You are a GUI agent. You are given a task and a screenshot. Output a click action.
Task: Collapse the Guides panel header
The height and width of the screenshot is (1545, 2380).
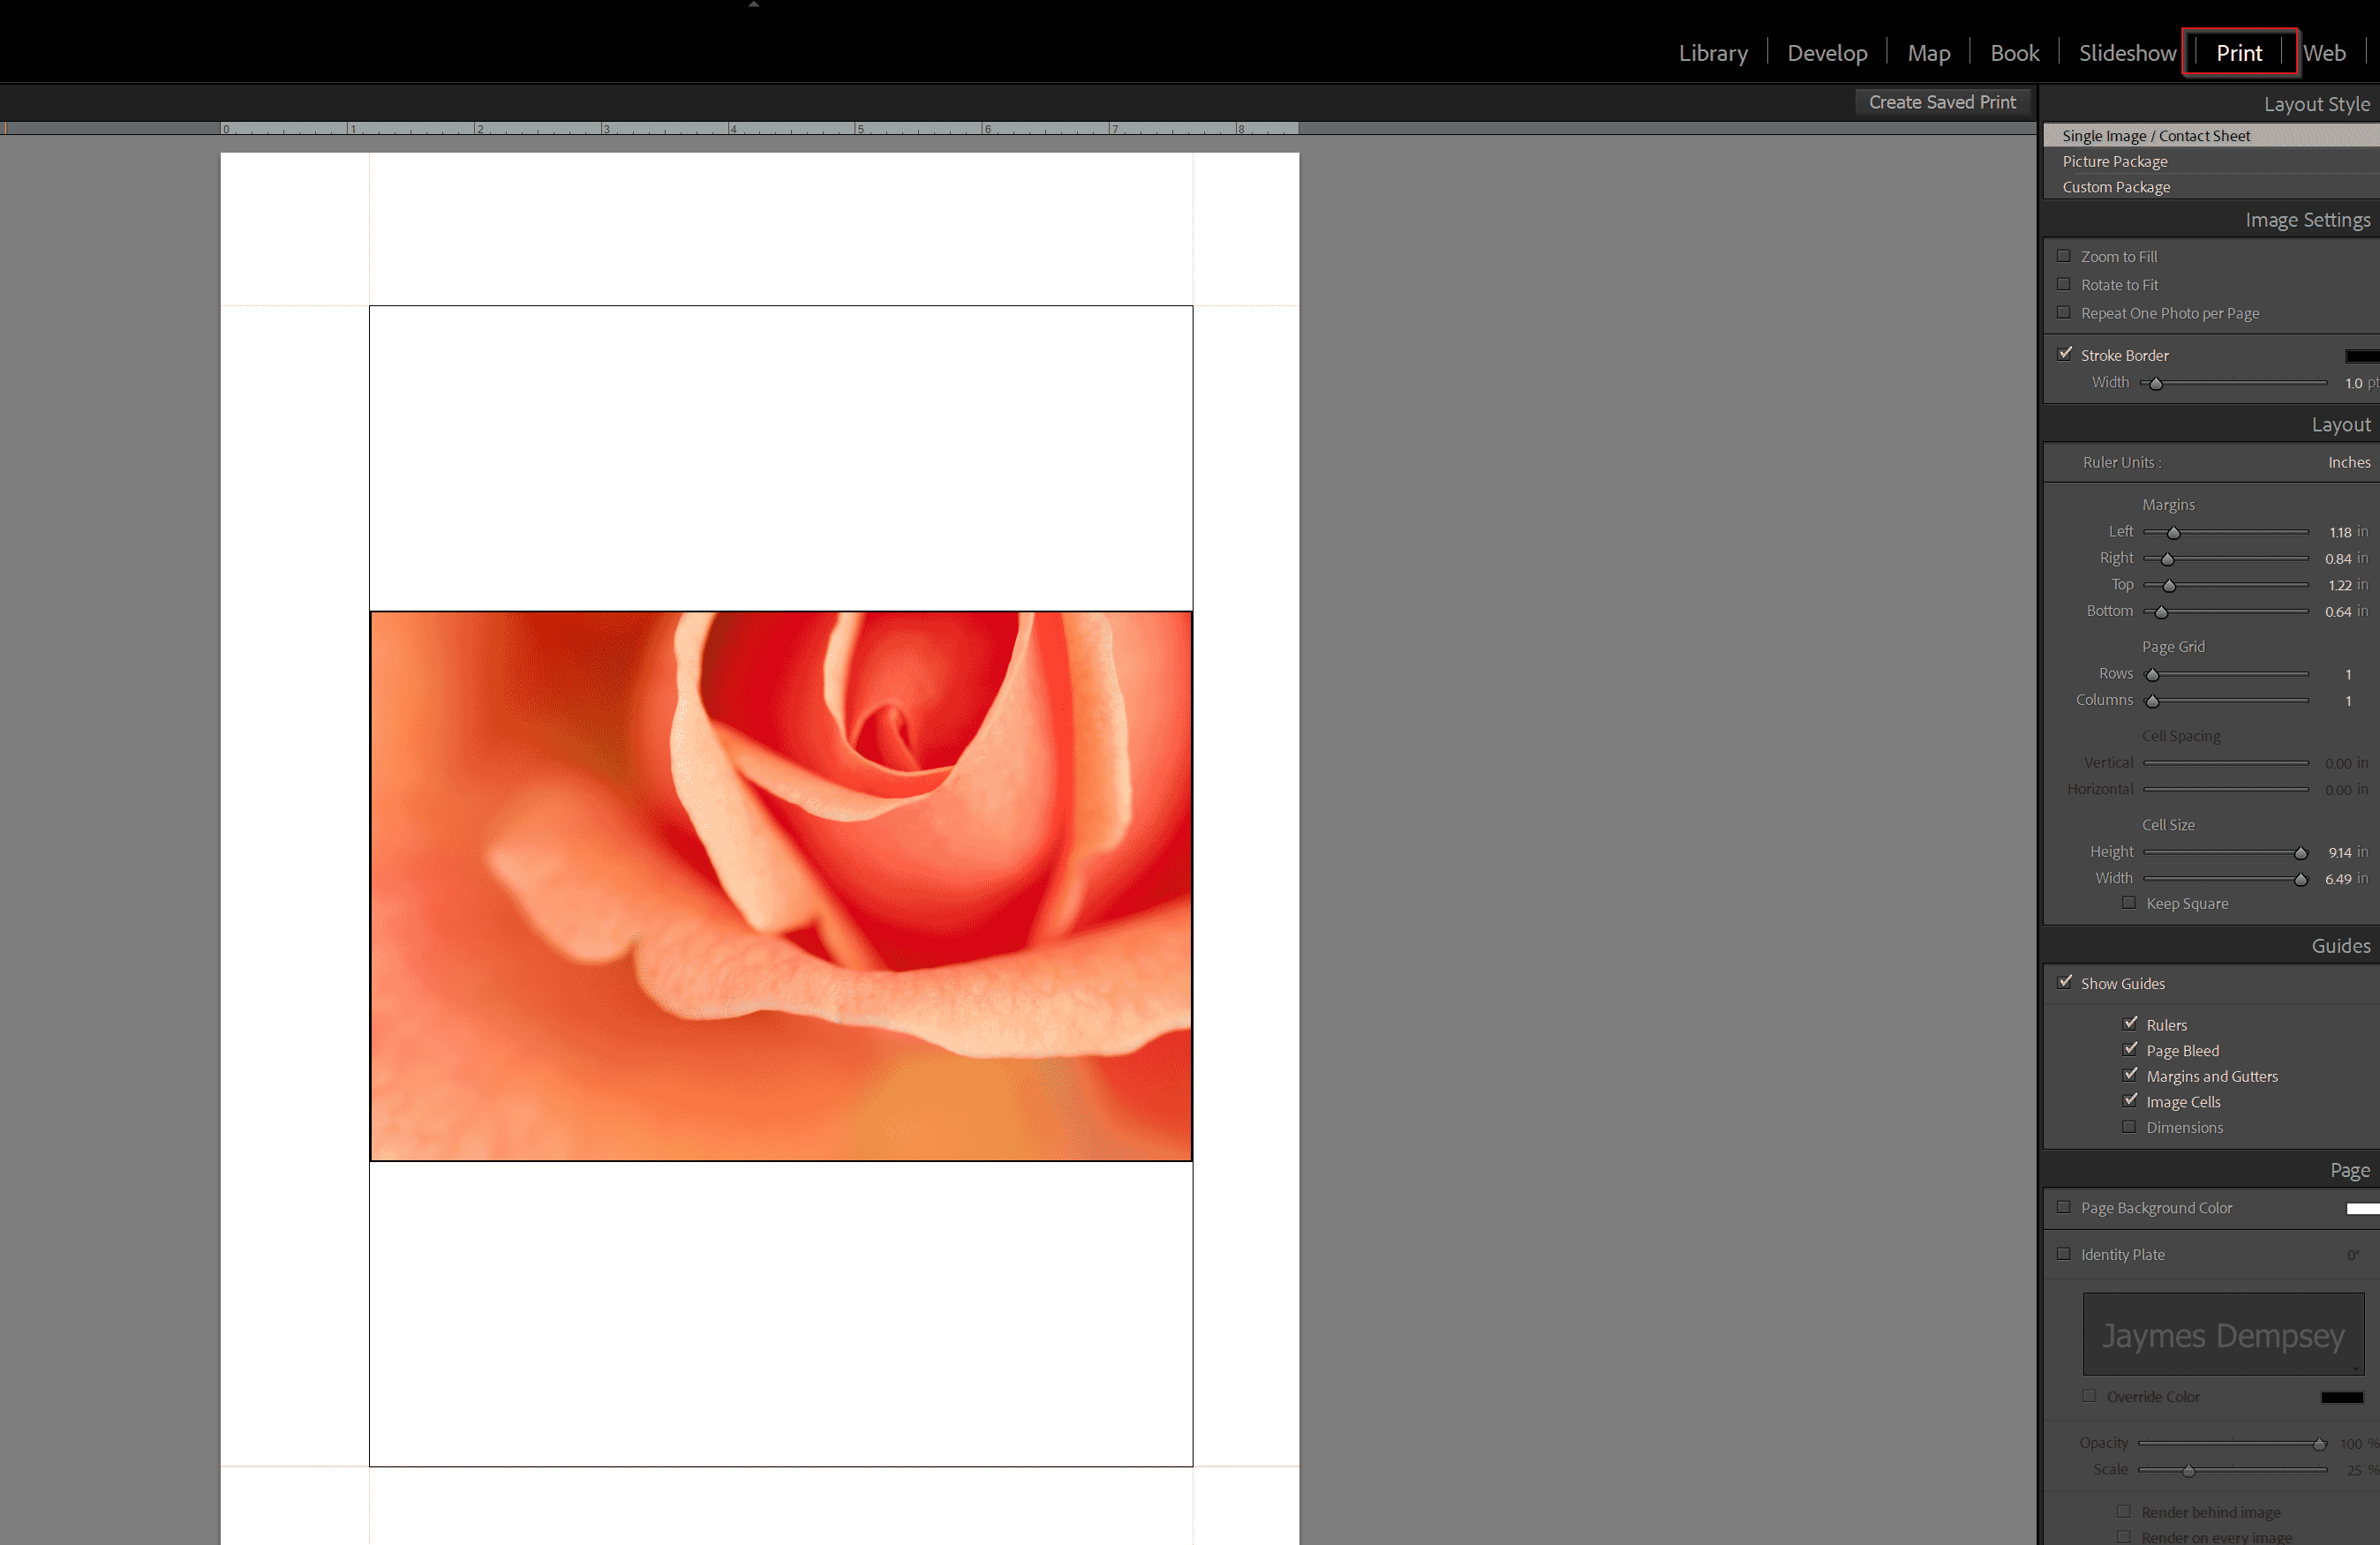[x=2341, y=945]
